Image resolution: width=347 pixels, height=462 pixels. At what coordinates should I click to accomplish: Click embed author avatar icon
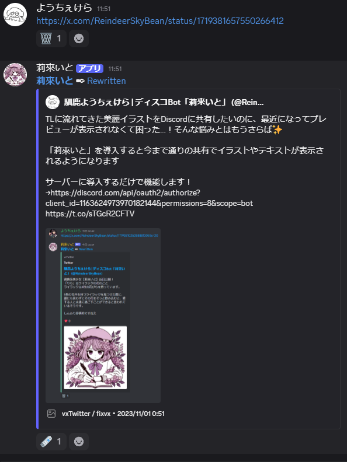53,102
